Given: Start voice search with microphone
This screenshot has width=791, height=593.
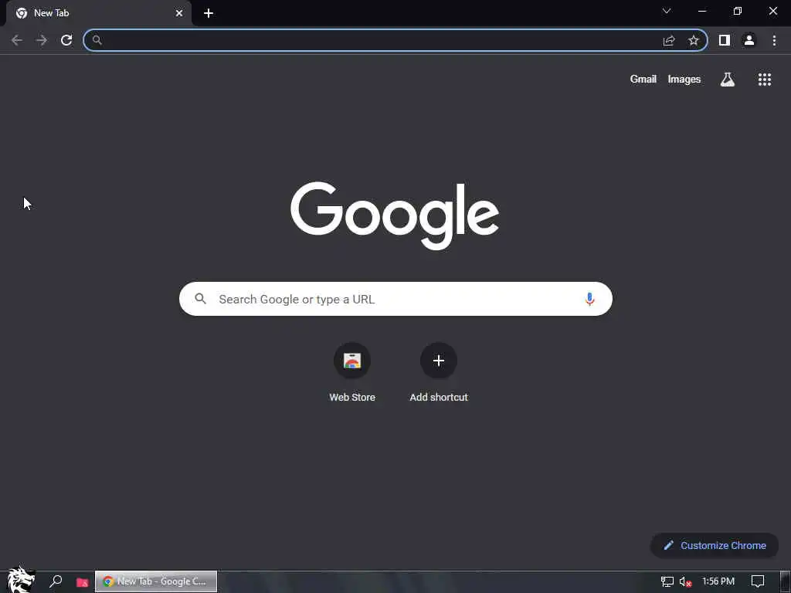Looking at the screenshot, I should (589, 299).
